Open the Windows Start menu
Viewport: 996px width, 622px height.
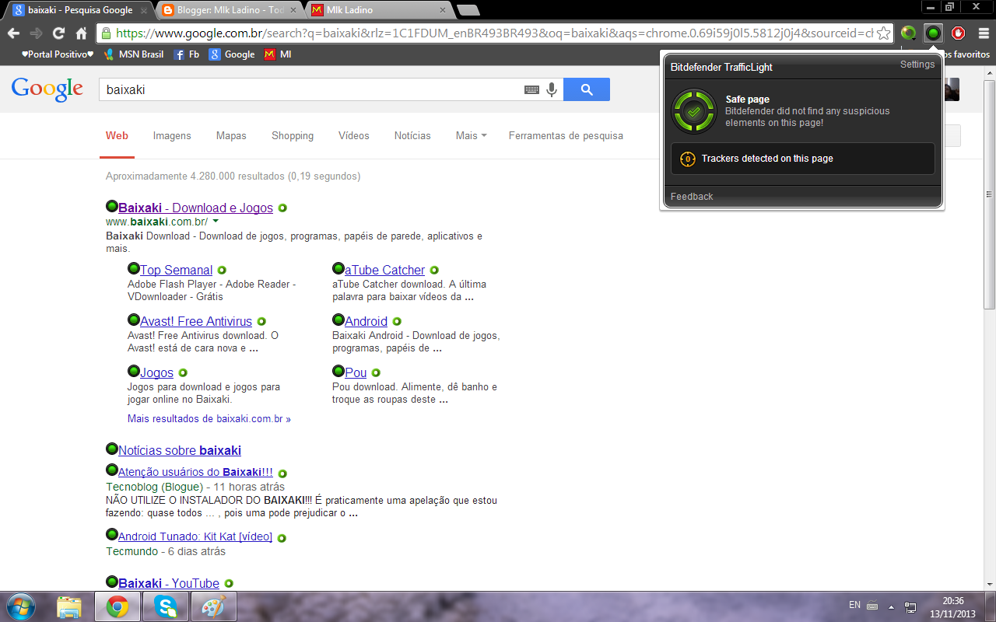20,606
